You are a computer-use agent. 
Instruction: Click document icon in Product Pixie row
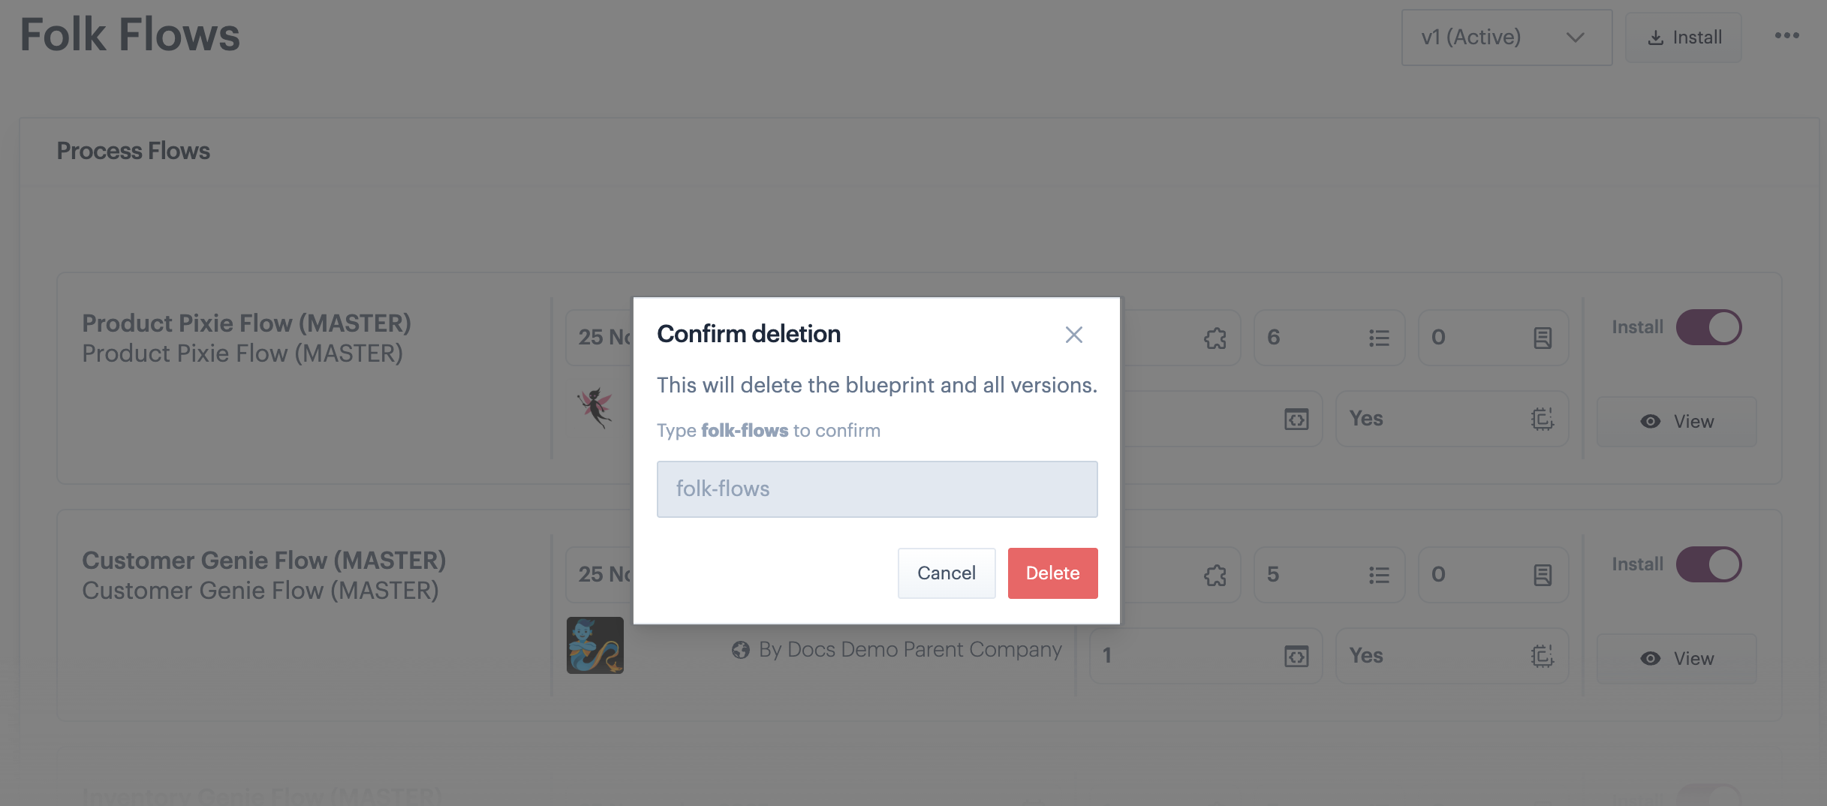[x=1543, y=338]
